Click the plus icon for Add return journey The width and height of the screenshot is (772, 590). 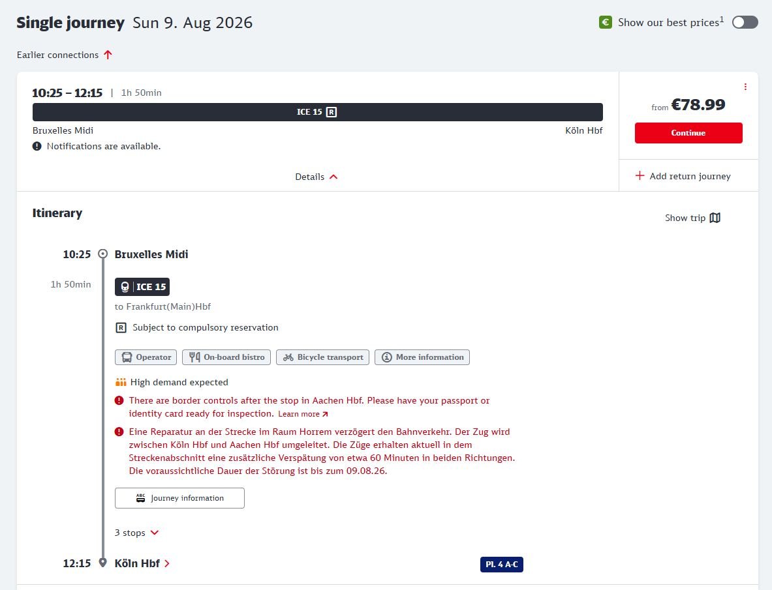pos(640,175)
